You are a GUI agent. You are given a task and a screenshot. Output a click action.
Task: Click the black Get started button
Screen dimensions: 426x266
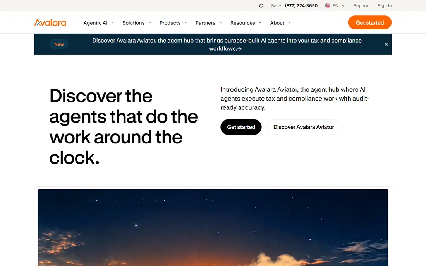pyautogui.click(x=241, y=127)
